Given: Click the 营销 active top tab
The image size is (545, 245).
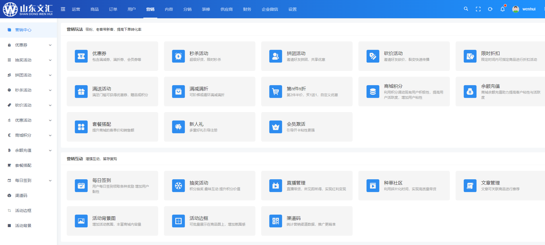Looking at the screenshot, I should pyautogui.click(x=150, y=9).
